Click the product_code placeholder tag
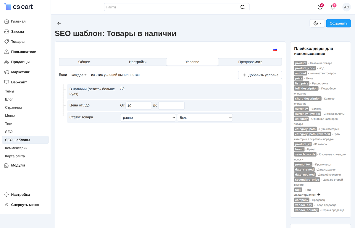 point(305,68)
